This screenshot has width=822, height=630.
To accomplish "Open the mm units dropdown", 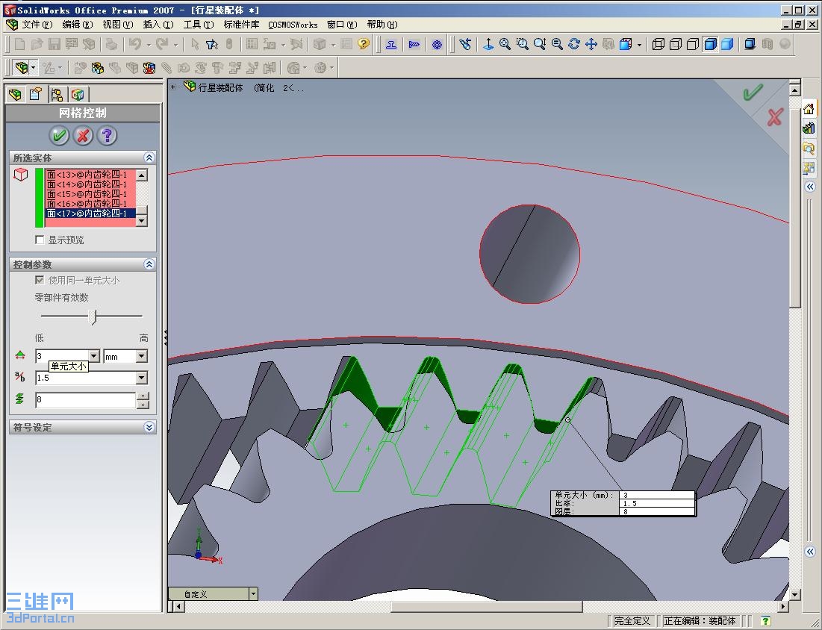I will pos(142,356).
